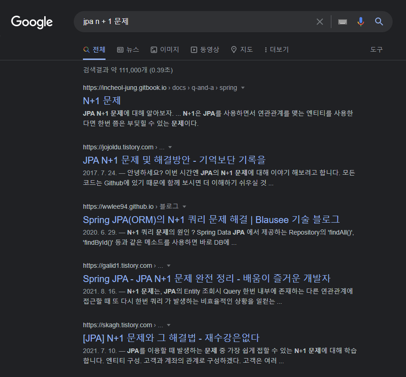This screenshot has height=377, width=406.
Task: Click the snippet dated 2021. 8. 16.
Action: click(218, 296)
